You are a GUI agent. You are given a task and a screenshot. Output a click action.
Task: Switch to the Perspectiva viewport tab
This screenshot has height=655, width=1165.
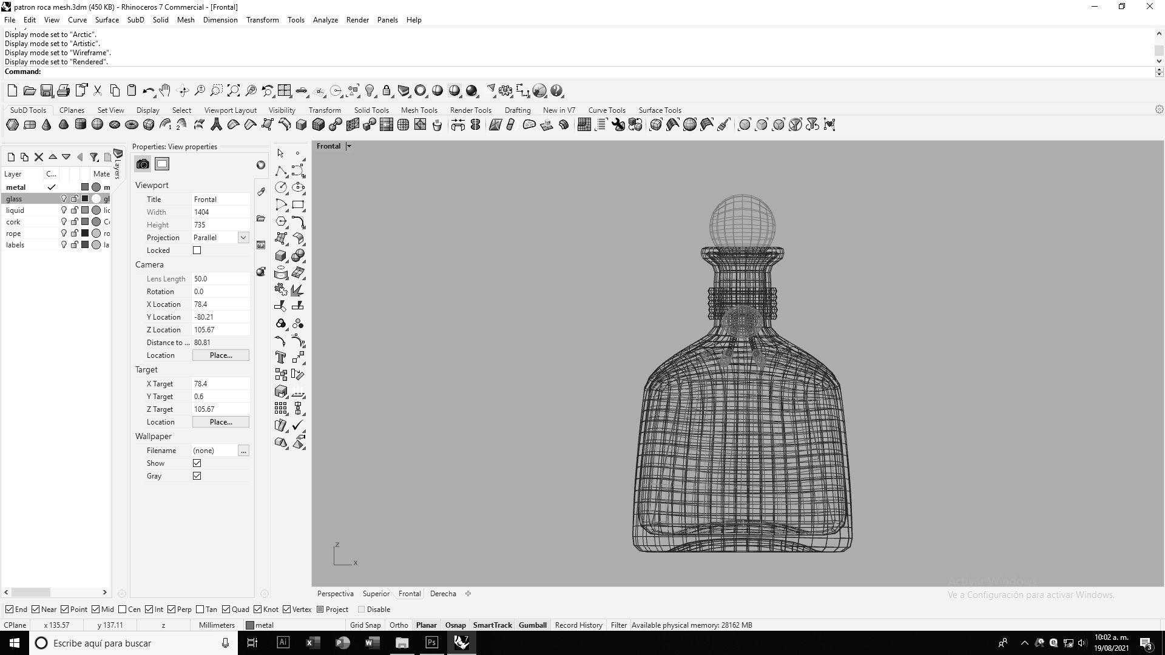335,594
